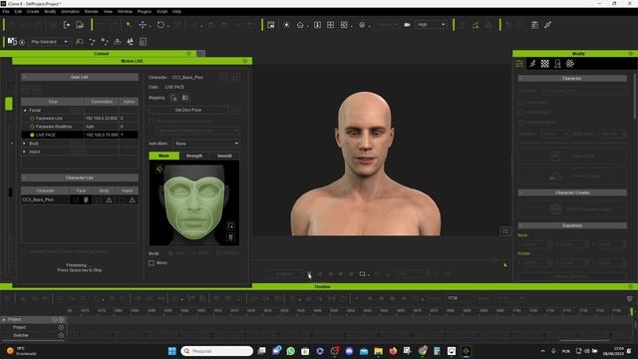
Task: Open the atom-shaped Physics tab in Modify
Action: pyautogui.click(x=570, y=64)
